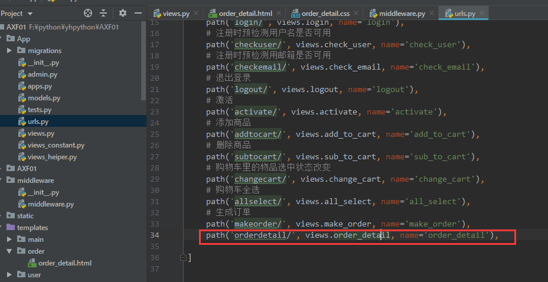Click views.order_detail on line 34
Screen dimensions: 548x282
(347, 235)
